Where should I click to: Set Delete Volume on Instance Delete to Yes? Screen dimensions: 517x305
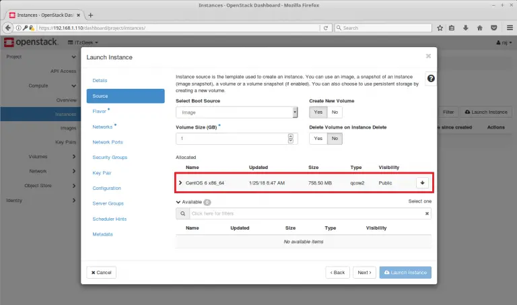tap(318, 138)
